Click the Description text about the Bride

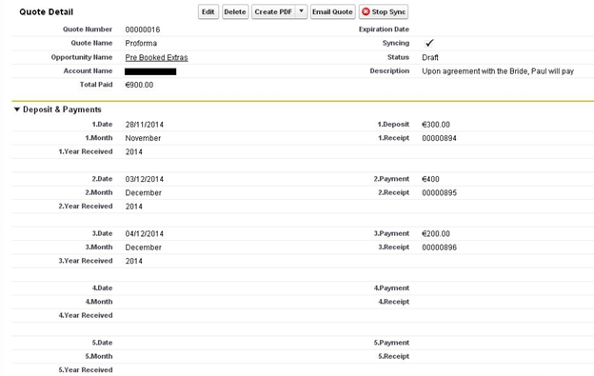tap(498, 71)
